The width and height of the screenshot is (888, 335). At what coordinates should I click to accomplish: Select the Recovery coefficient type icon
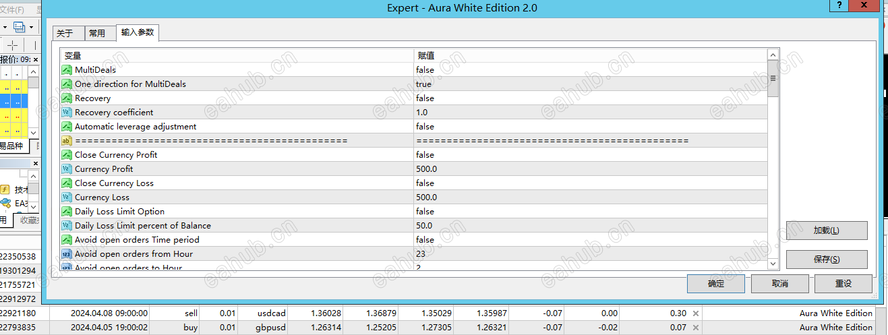(67, 113)
